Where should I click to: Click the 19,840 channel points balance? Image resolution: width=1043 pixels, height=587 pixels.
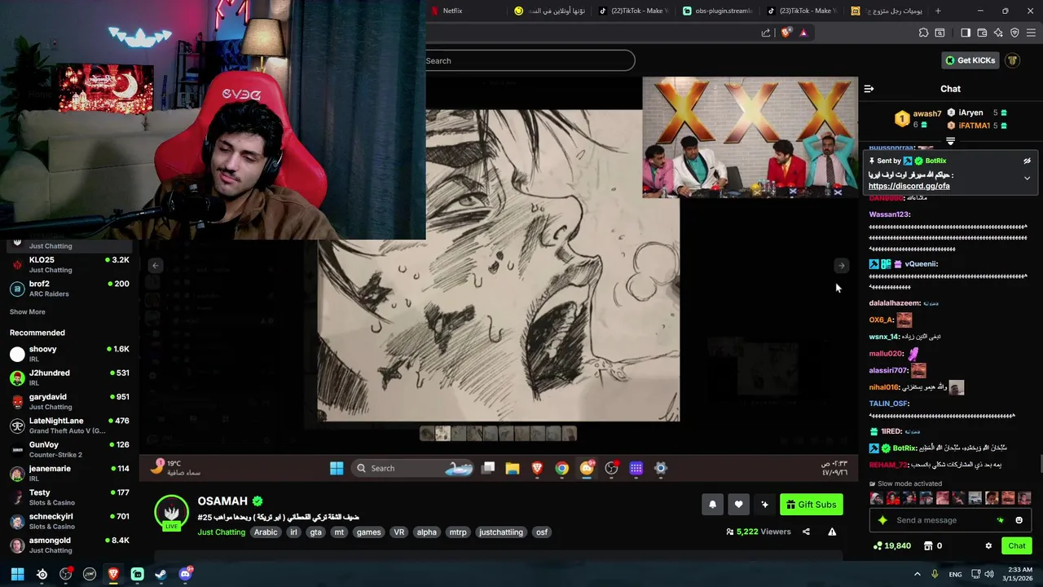[x=891, y=546]
